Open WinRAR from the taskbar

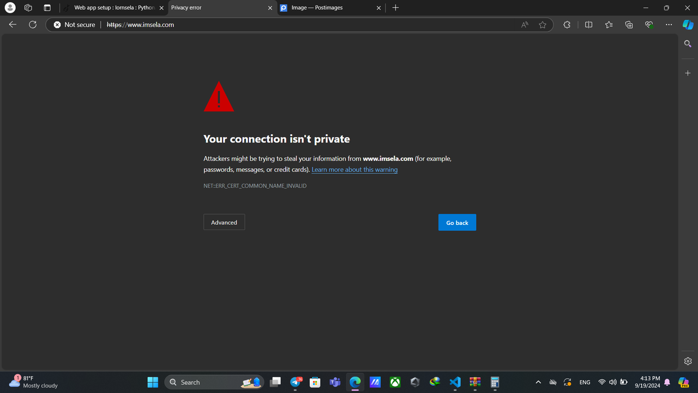[x=474, y=382]
